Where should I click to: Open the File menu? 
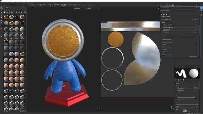coord(2,3)
